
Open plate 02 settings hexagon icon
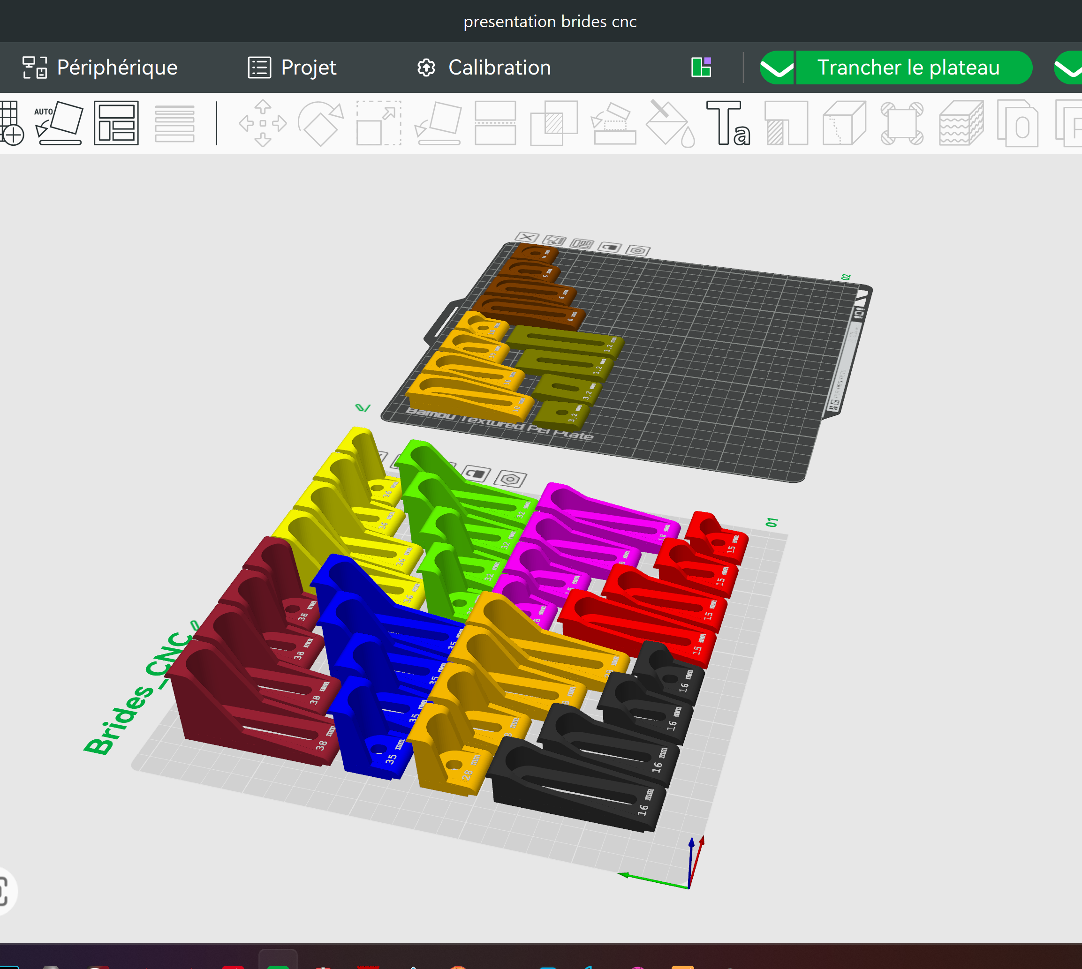point(638,250)
